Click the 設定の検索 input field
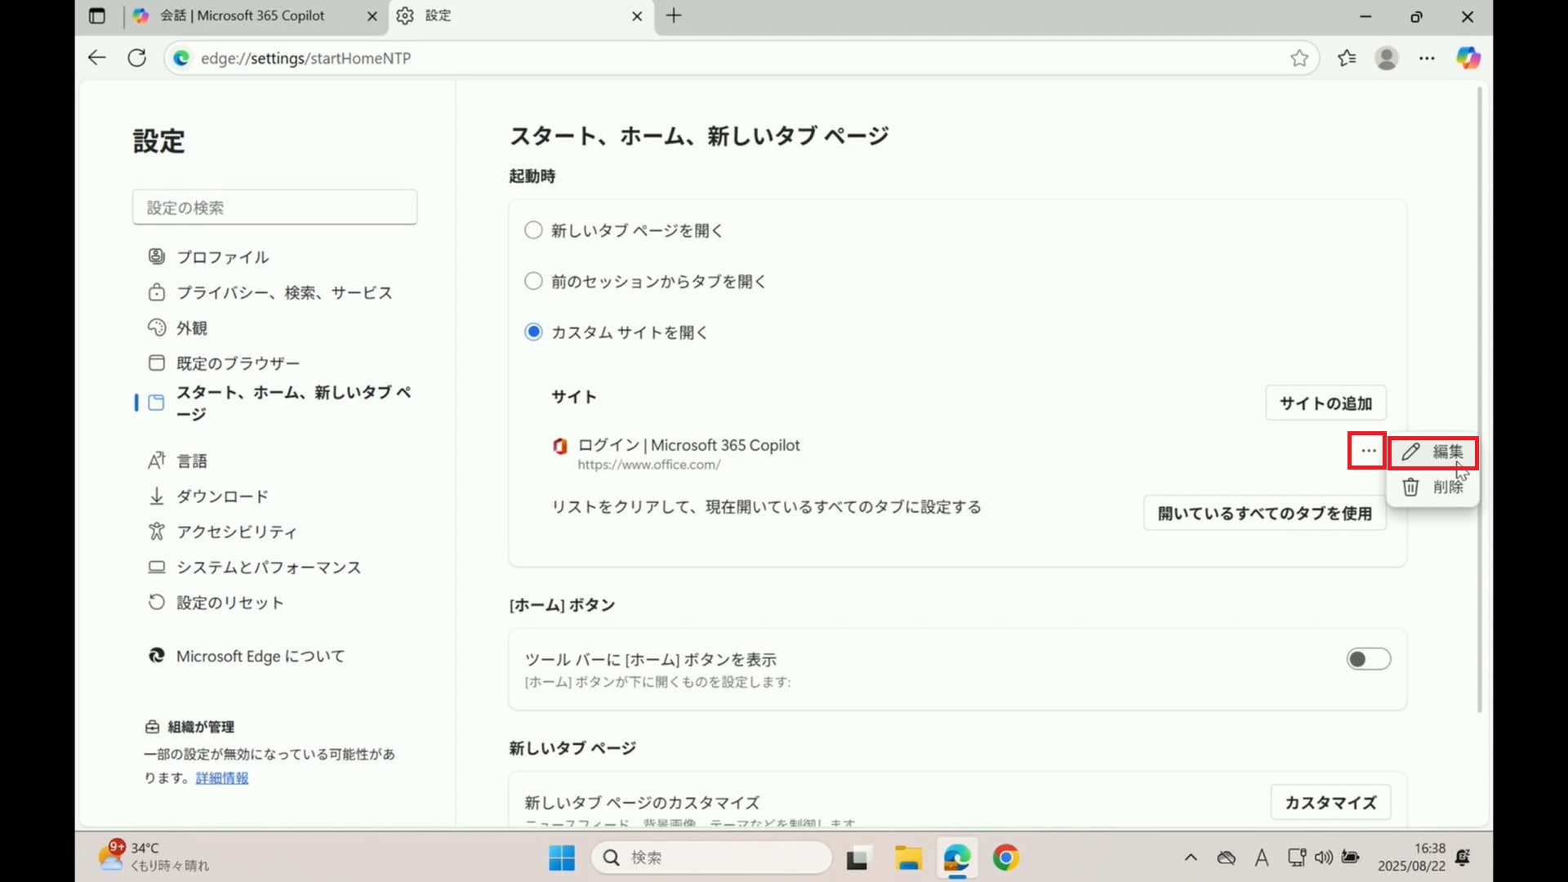The height and width of the screenshot is (882, 1568). coord(274,207)
